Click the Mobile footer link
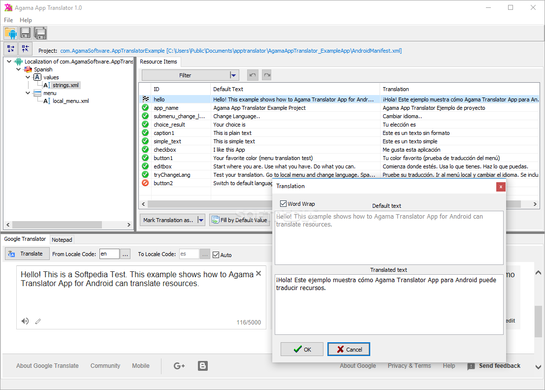 [141, 366]
